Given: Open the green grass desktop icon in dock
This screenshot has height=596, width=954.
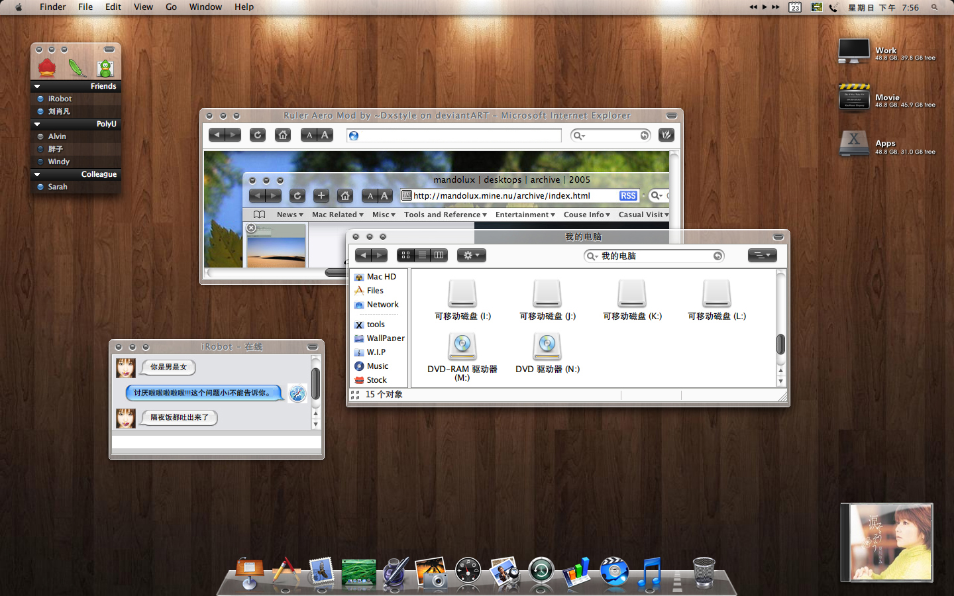Looking at the screenshot, I should pyautogui.click(x=358, y=573).
